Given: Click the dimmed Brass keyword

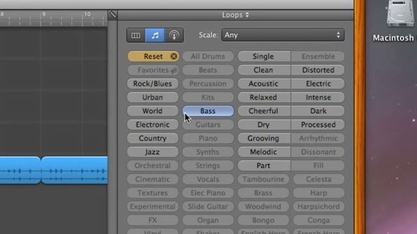Looking at the screenshot, I should (263, 193).
